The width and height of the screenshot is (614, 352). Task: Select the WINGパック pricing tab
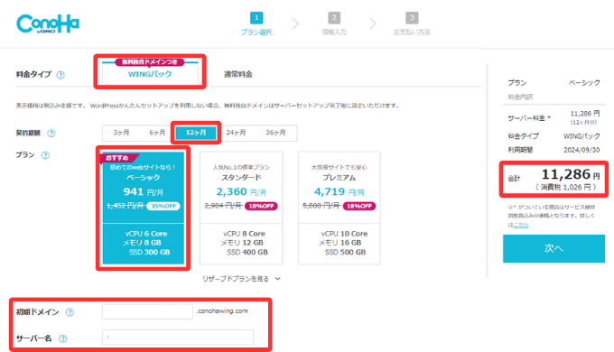click(150, 74)
